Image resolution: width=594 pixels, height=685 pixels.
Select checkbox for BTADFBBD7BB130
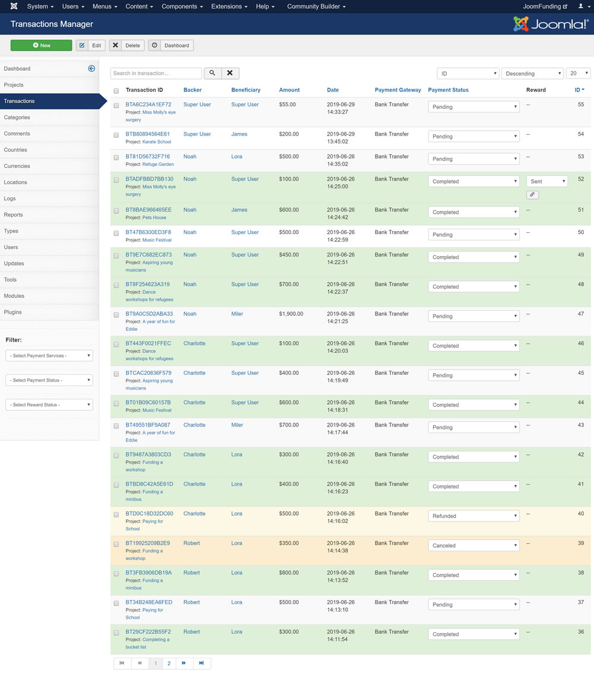116,179
